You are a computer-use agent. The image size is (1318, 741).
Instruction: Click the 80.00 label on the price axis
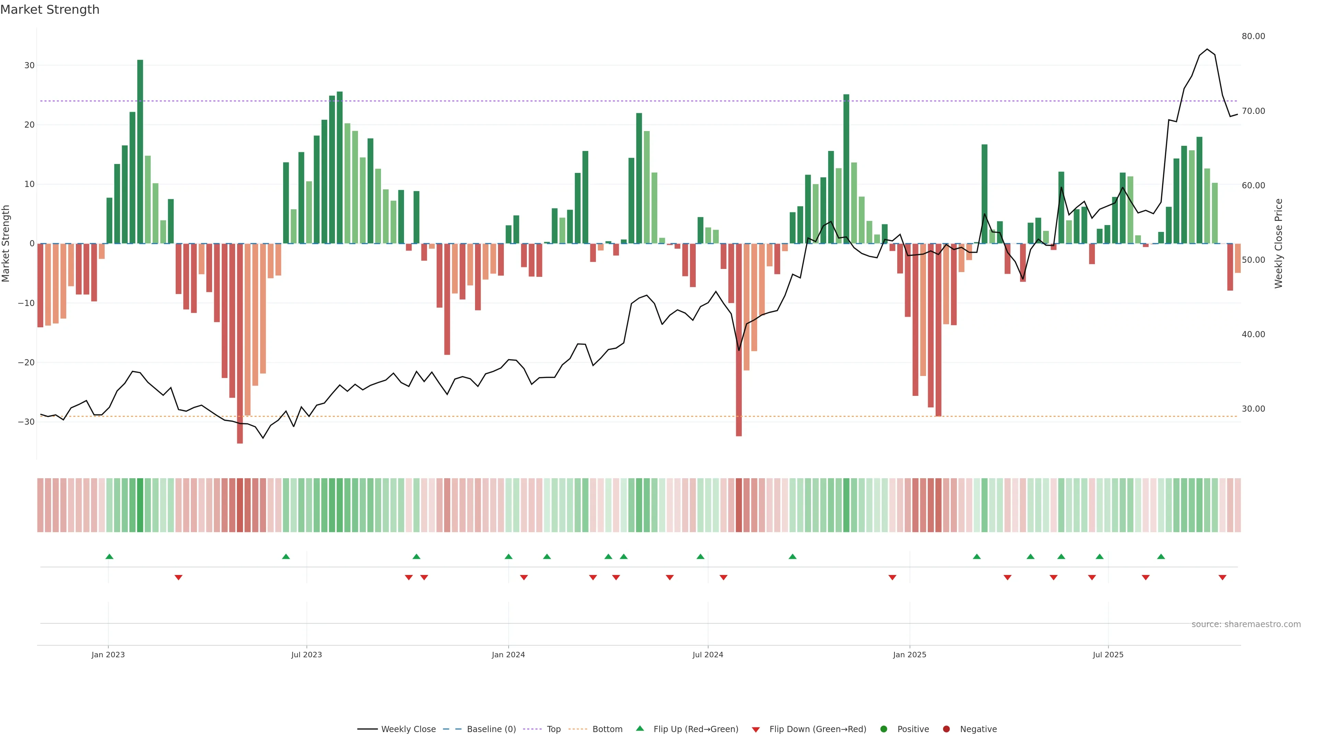pyautogui.click(x=1253, y=36)
